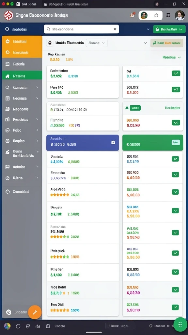This screenshot has height=335, width=188.
Task: Open the 'Elsodoc' dropdown
Action: (x=97, y=43)
